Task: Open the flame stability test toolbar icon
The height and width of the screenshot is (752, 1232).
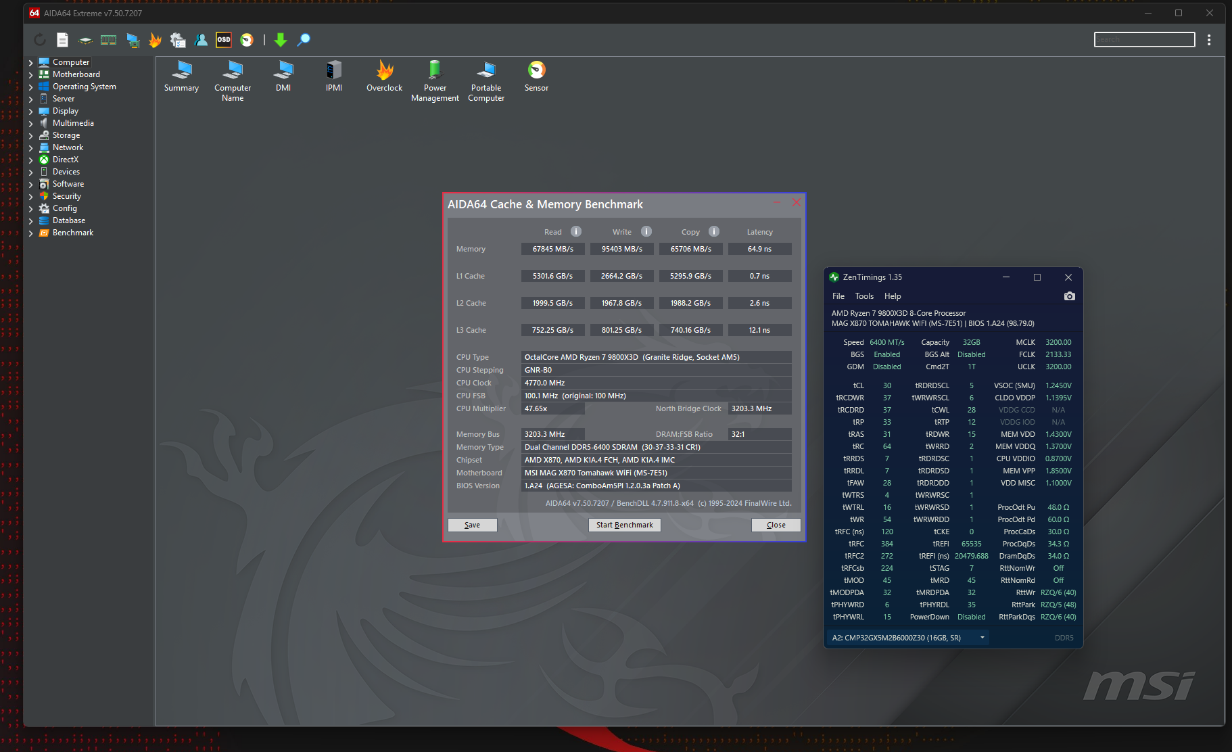Action: click(155, 40)
